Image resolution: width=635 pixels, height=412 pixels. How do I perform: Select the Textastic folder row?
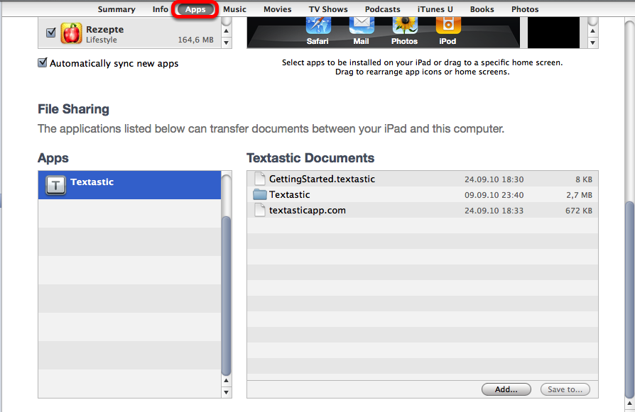point(423,194)
